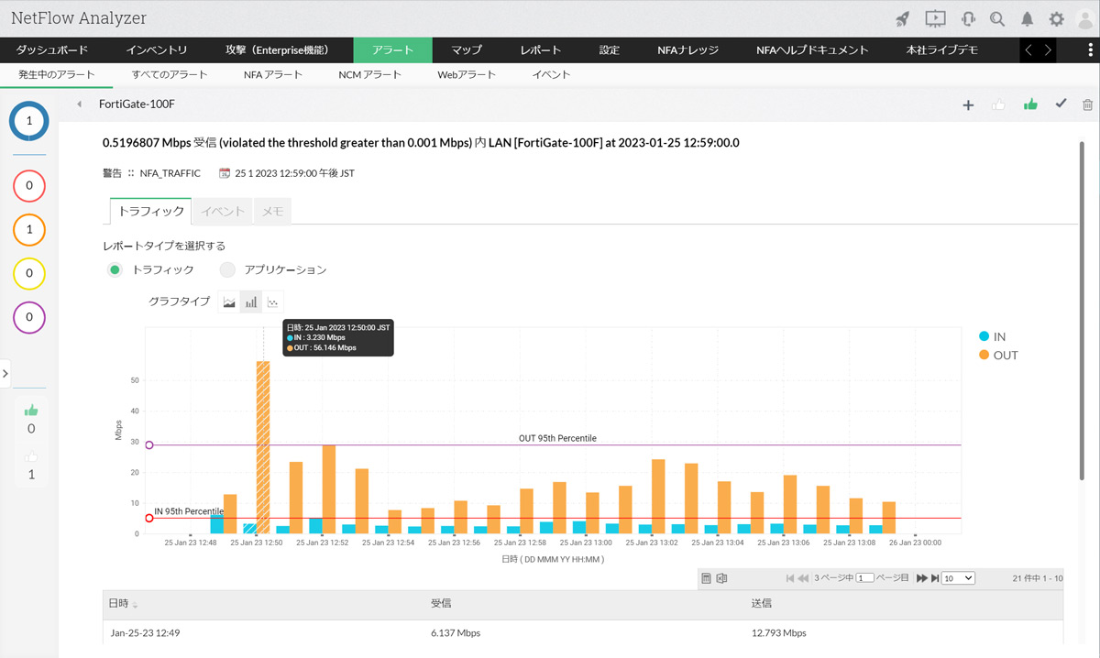The height and width of the screenshot is (658, 1100).
Task: Toggle the OUT legend series
Action: 997,355
